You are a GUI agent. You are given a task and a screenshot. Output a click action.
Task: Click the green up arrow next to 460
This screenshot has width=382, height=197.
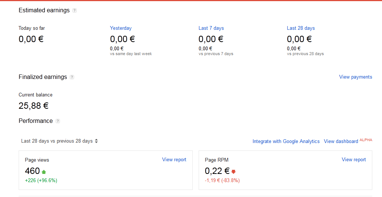(44, 172)
